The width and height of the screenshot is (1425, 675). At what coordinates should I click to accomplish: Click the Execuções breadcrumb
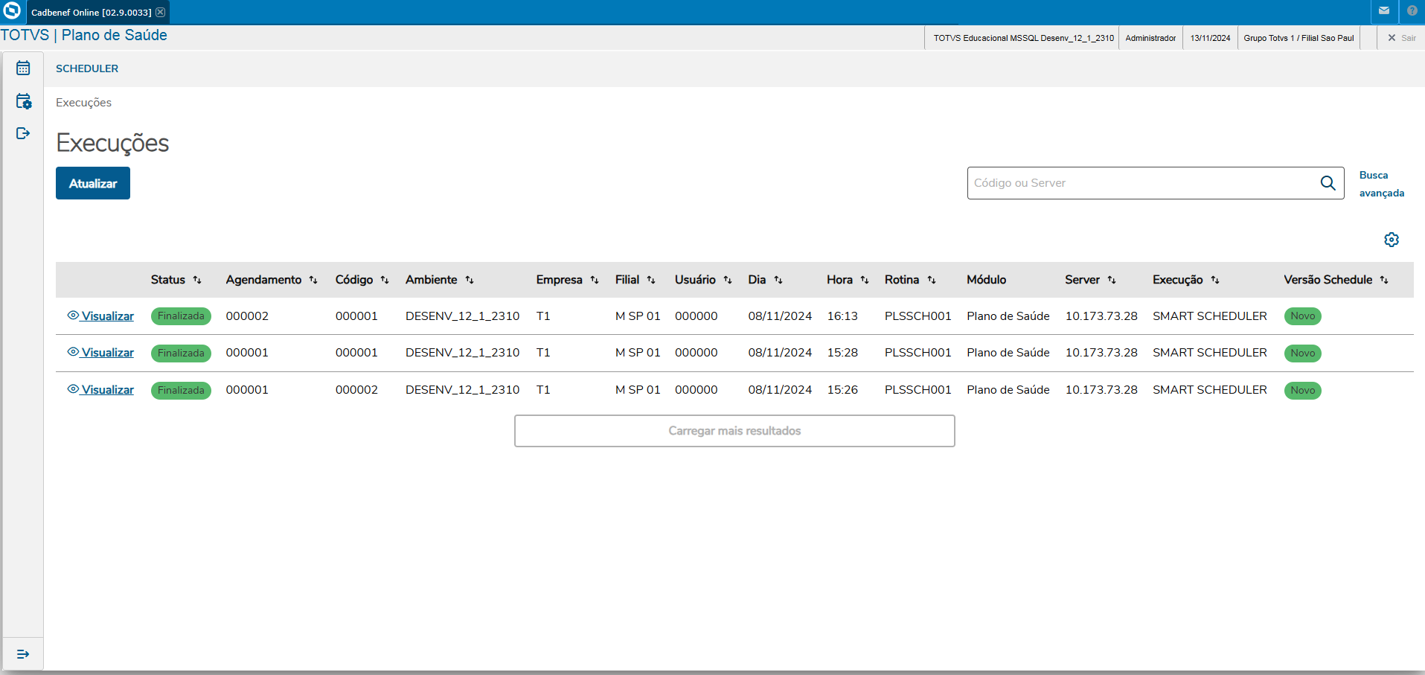83,103
